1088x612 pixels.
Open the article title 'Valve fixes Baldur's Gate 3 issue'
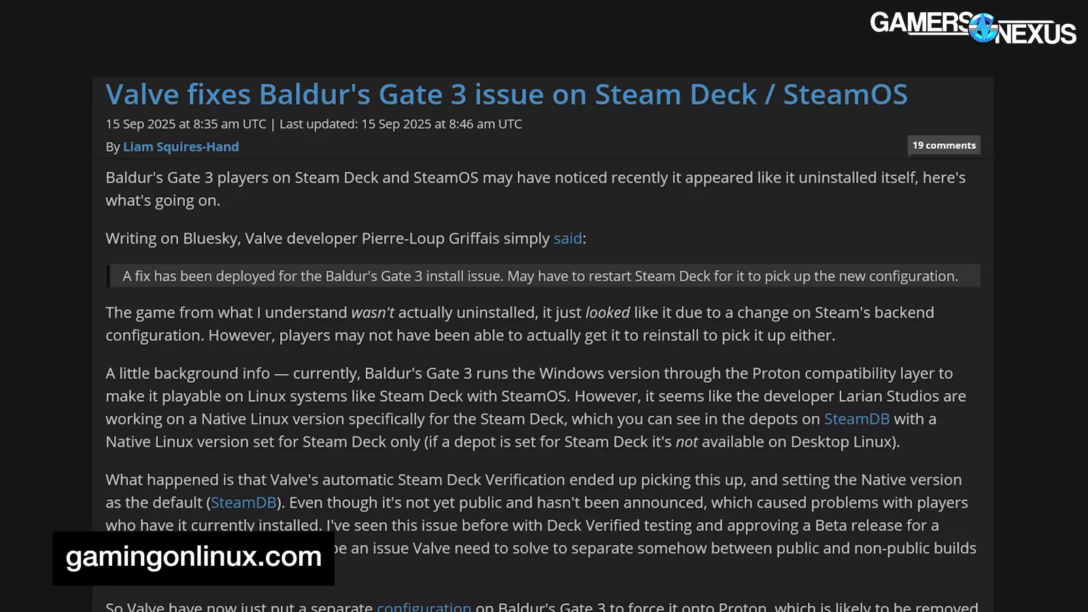(x=507, y=95)
